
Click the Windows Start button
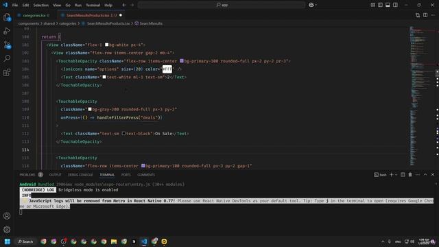(8, 242)
